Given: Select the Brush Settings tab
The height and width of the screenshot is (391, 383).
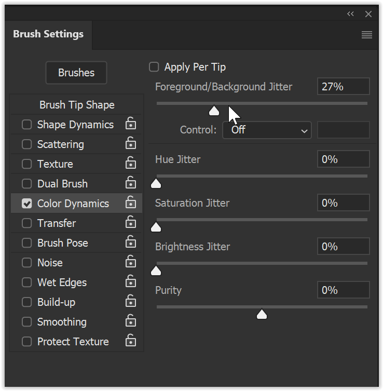Looking at the screenshot, I should click(48, 34).
